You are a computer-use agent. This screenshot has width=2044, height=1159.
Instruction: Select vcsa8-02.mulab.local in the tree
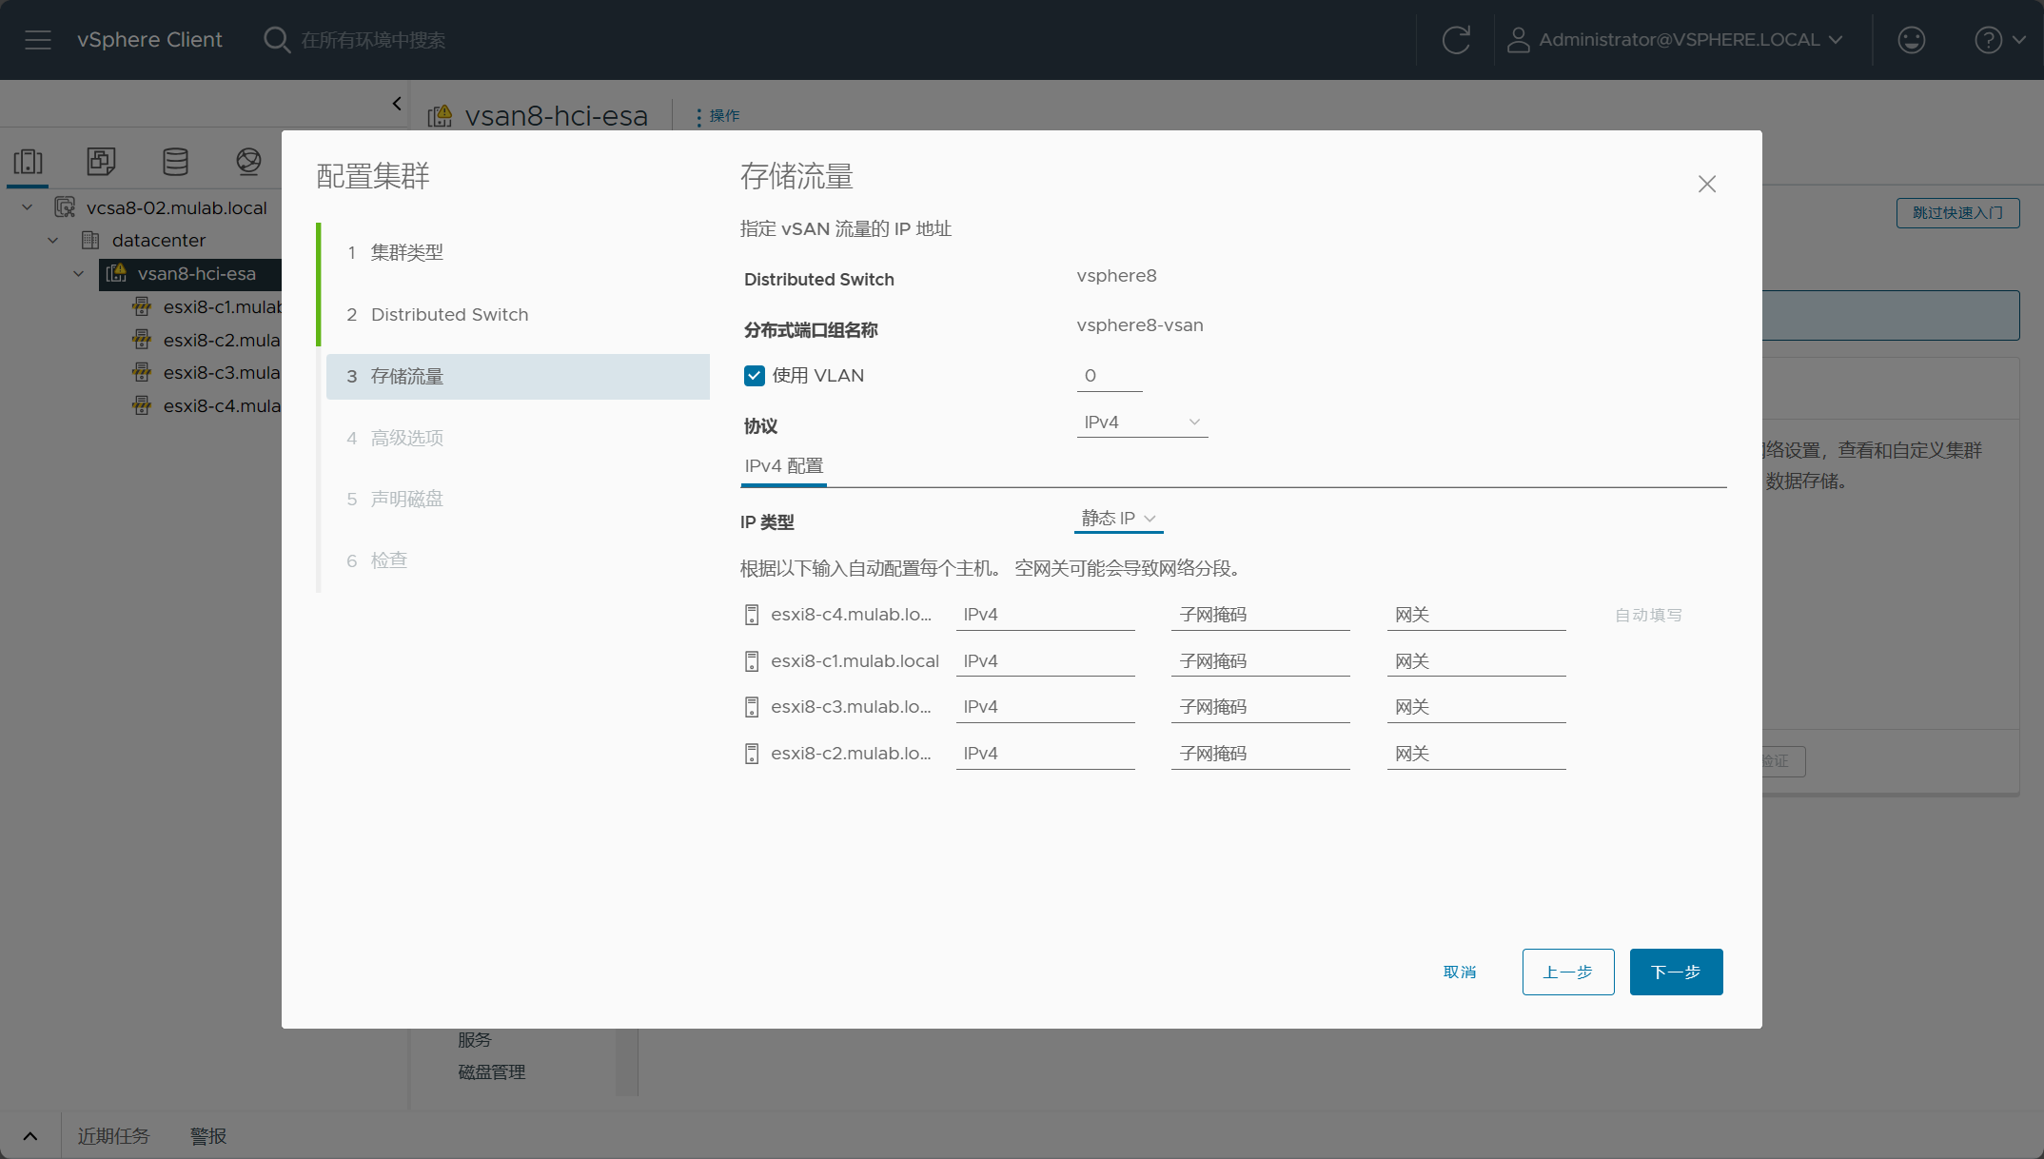click(x=177, y=207)
